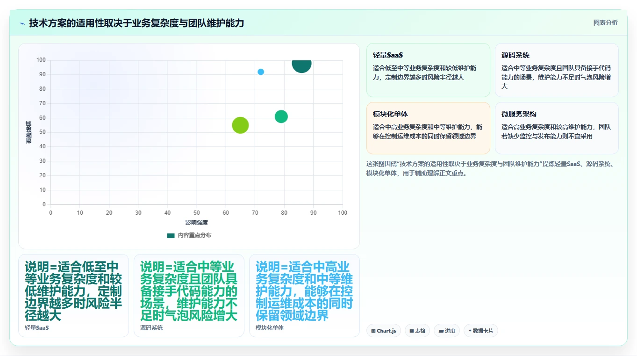Click the diamond icon in 数据卡片 tag
Image resolution: width=637 pixels, height=356 pixels.
pos(470,331)
